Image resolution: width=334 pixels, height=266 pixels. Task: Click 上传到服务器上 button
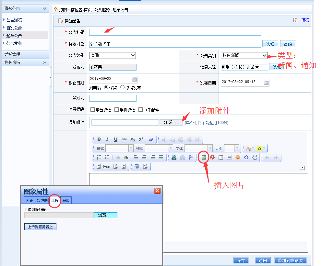coord(40,227)
